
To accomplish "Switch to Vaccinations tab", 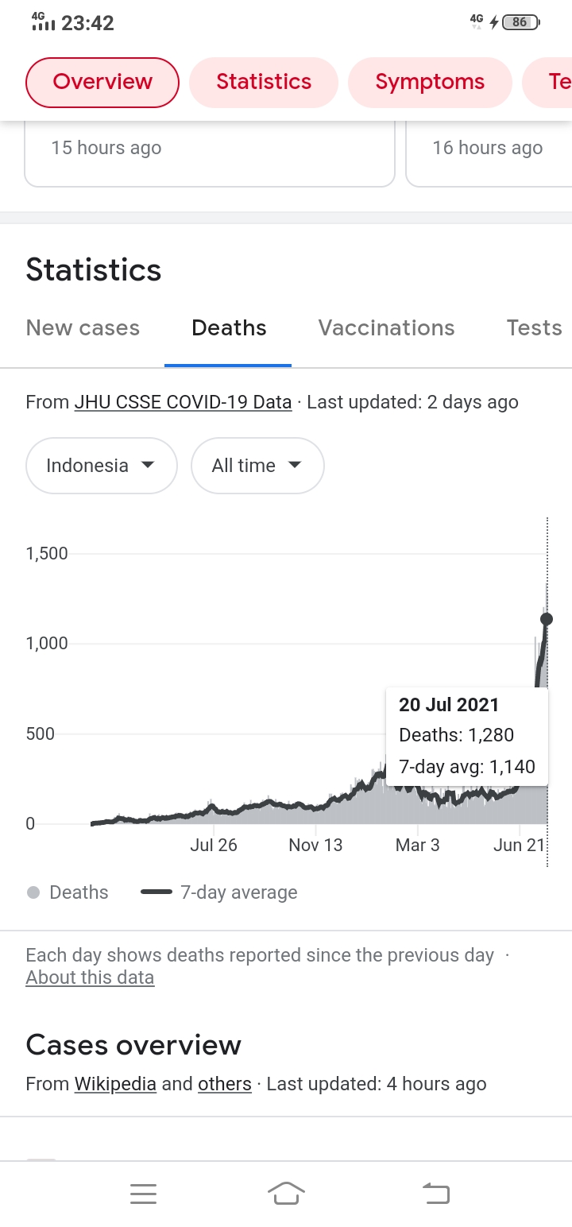I will [x=386, y=328].
